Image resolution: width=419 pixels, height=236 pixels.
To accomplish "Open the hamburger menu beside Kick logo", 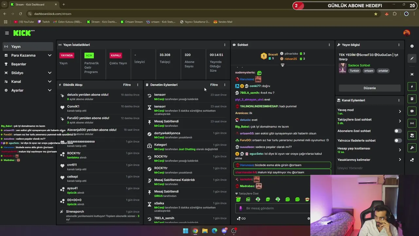I will (x=7, y=33).
